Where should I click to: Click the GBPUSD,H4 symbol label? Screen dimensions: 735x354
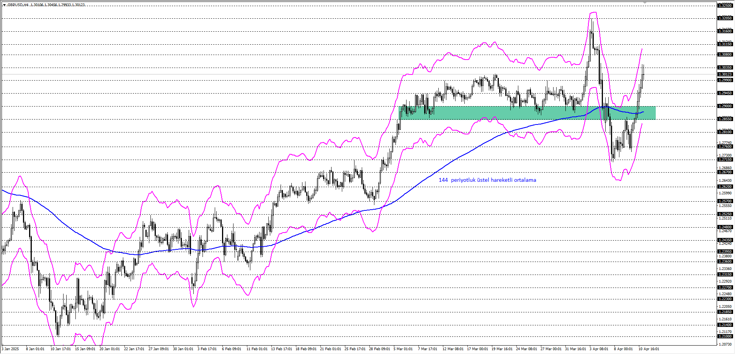tap(18, 5)
